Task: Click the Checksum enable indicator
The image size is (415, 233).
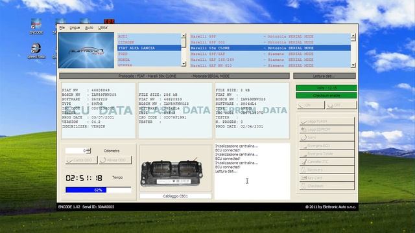Action: pyautogui.click(x=326, y=95)
